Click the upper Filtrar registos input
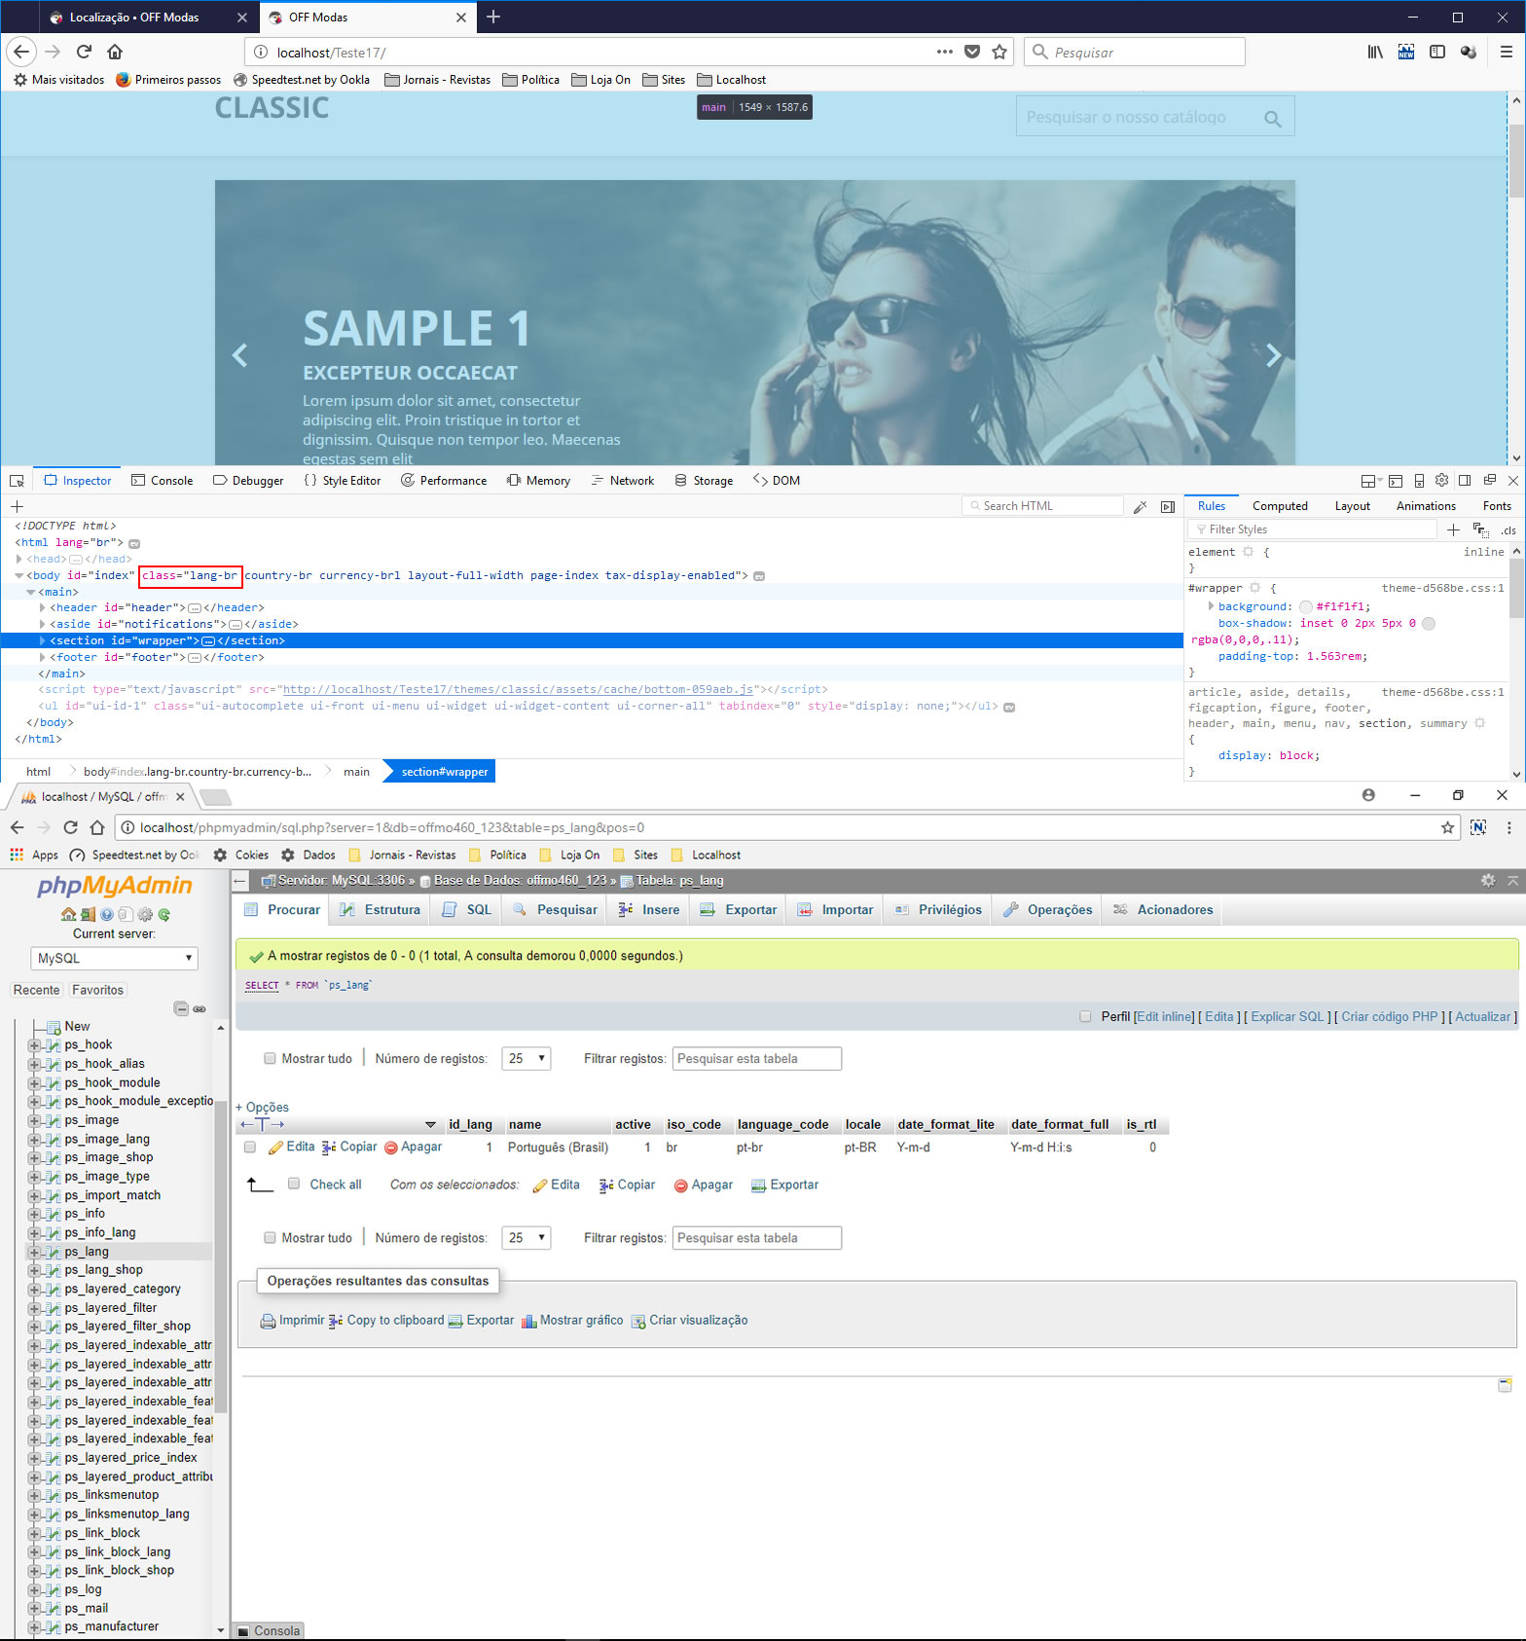The width and height of the screenshot is (1526, 1641). point(757,1058)
